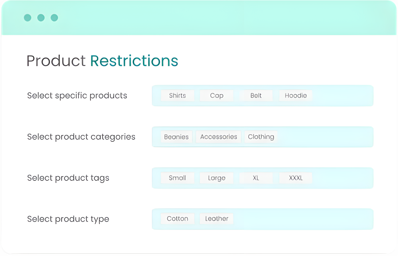
Task: Select the XXXL tag
Action: pos(296,178)
